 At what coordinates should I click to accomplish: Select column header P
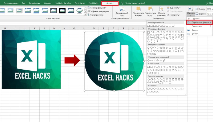click(x=84, y=28)
